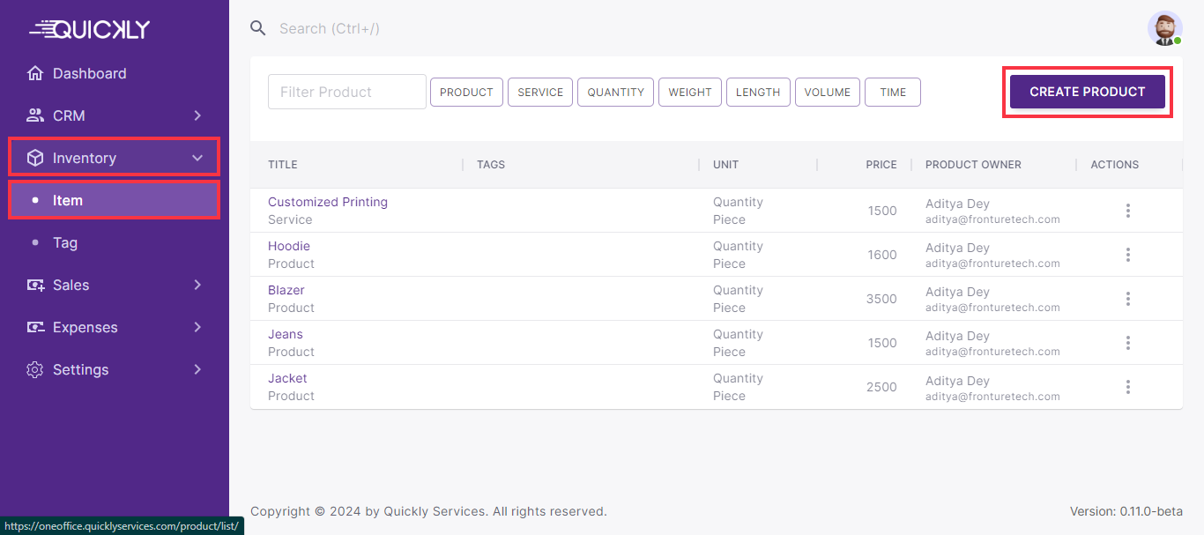Go to Dashboard in the sidebar

point(89,73)
